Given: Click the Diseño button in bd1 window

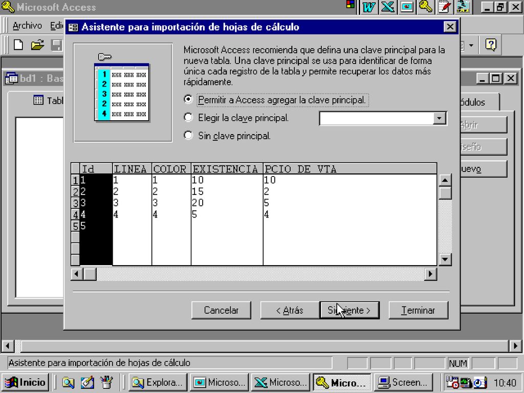Looking at the screenshot, I should 483,147.
